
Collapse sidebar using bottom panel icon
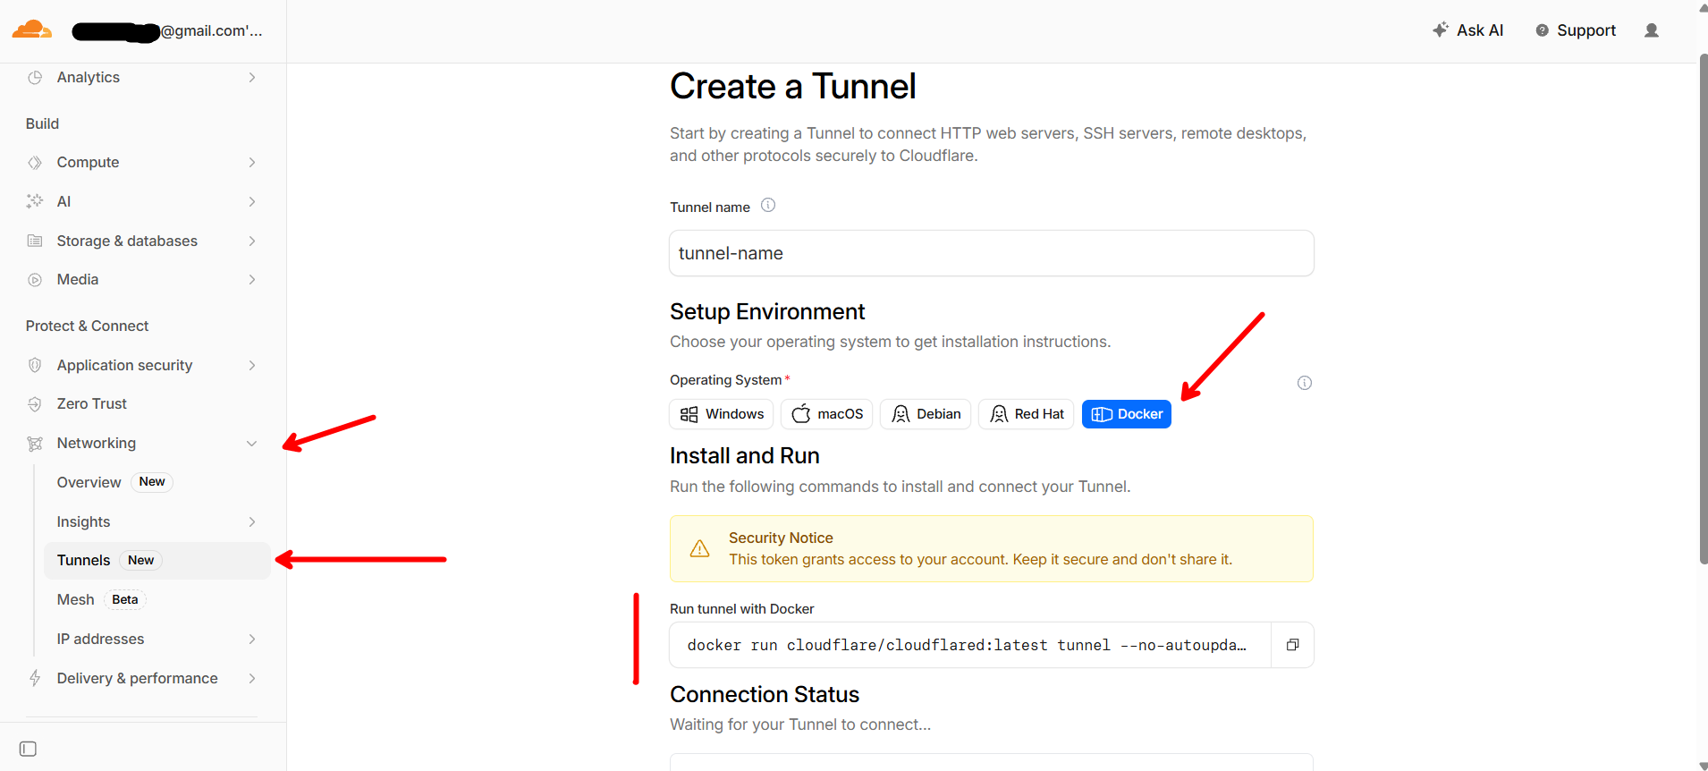tap(28, 749)
